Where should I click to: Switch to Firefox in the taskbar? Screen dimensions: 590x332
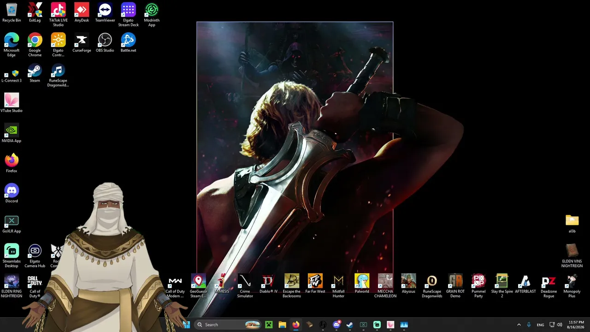click(x=295, y=325)
